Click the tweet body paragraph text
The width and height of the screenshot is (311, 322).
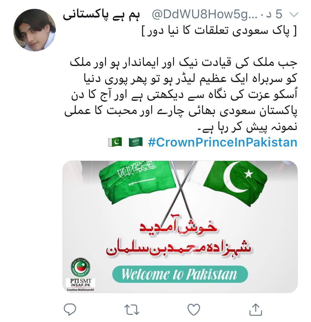click(x=181, y=95)
